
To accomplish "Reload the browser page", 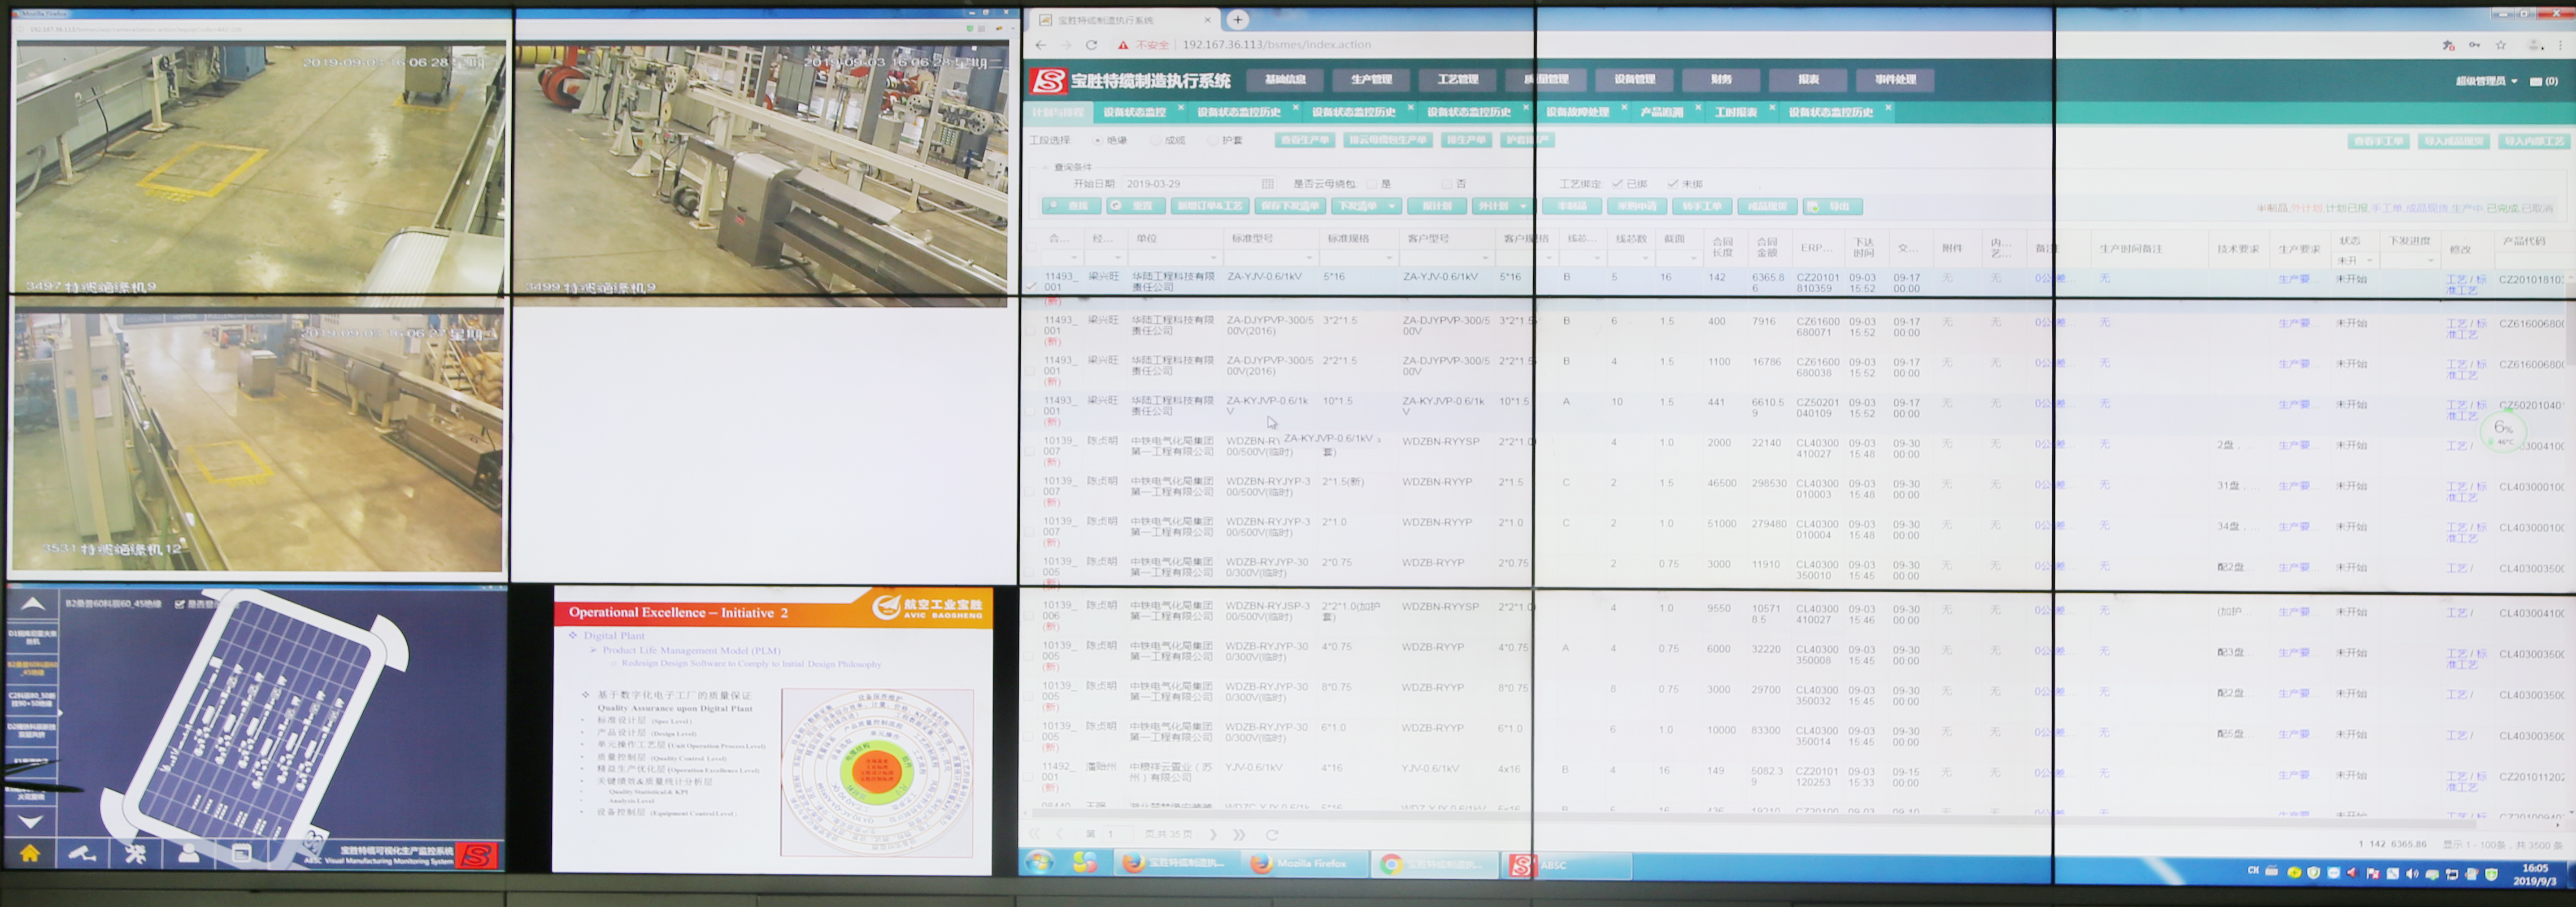I will point(1091,45).
